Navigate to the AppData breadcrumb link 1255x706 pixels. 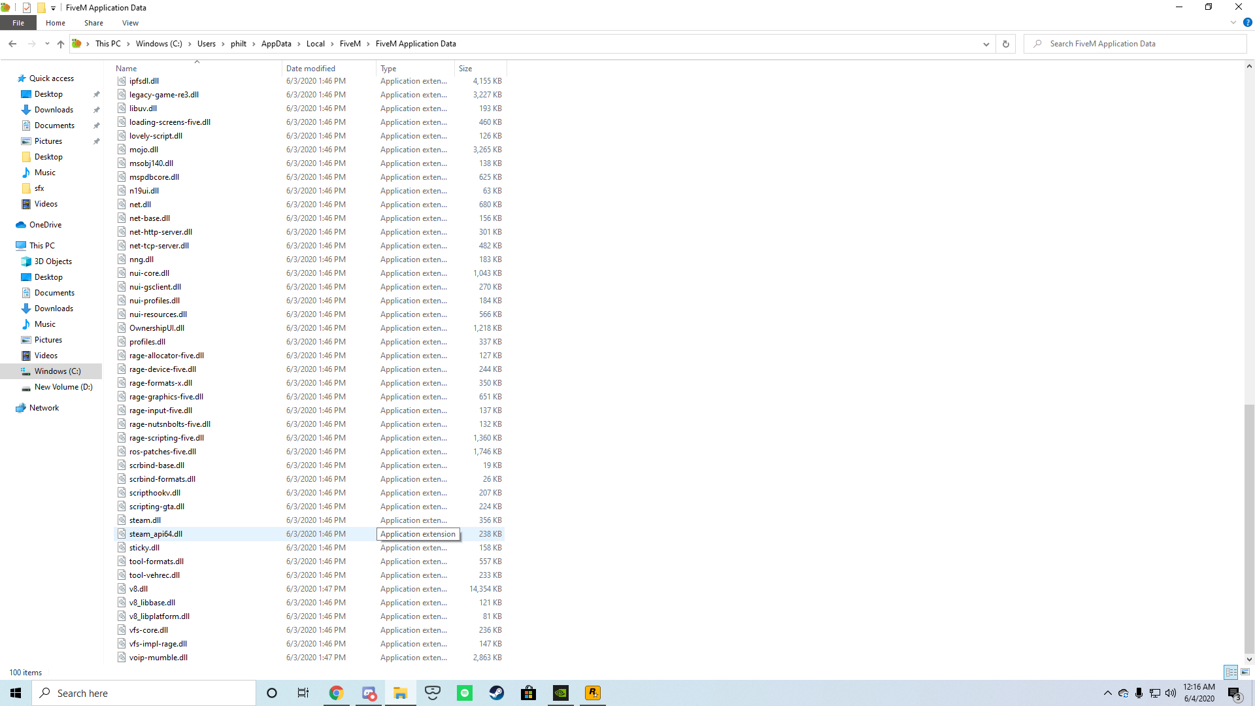pos(277,44)
